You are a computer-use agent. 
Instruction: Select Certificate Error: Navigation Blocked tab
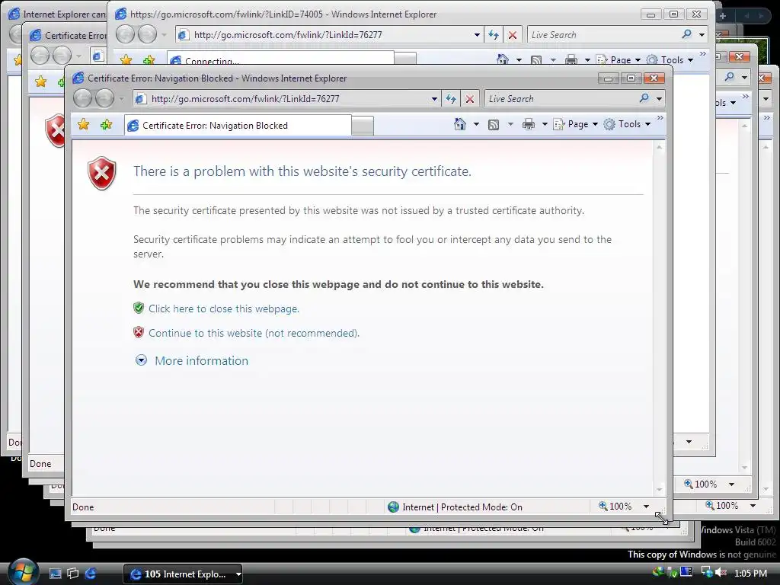238,126
